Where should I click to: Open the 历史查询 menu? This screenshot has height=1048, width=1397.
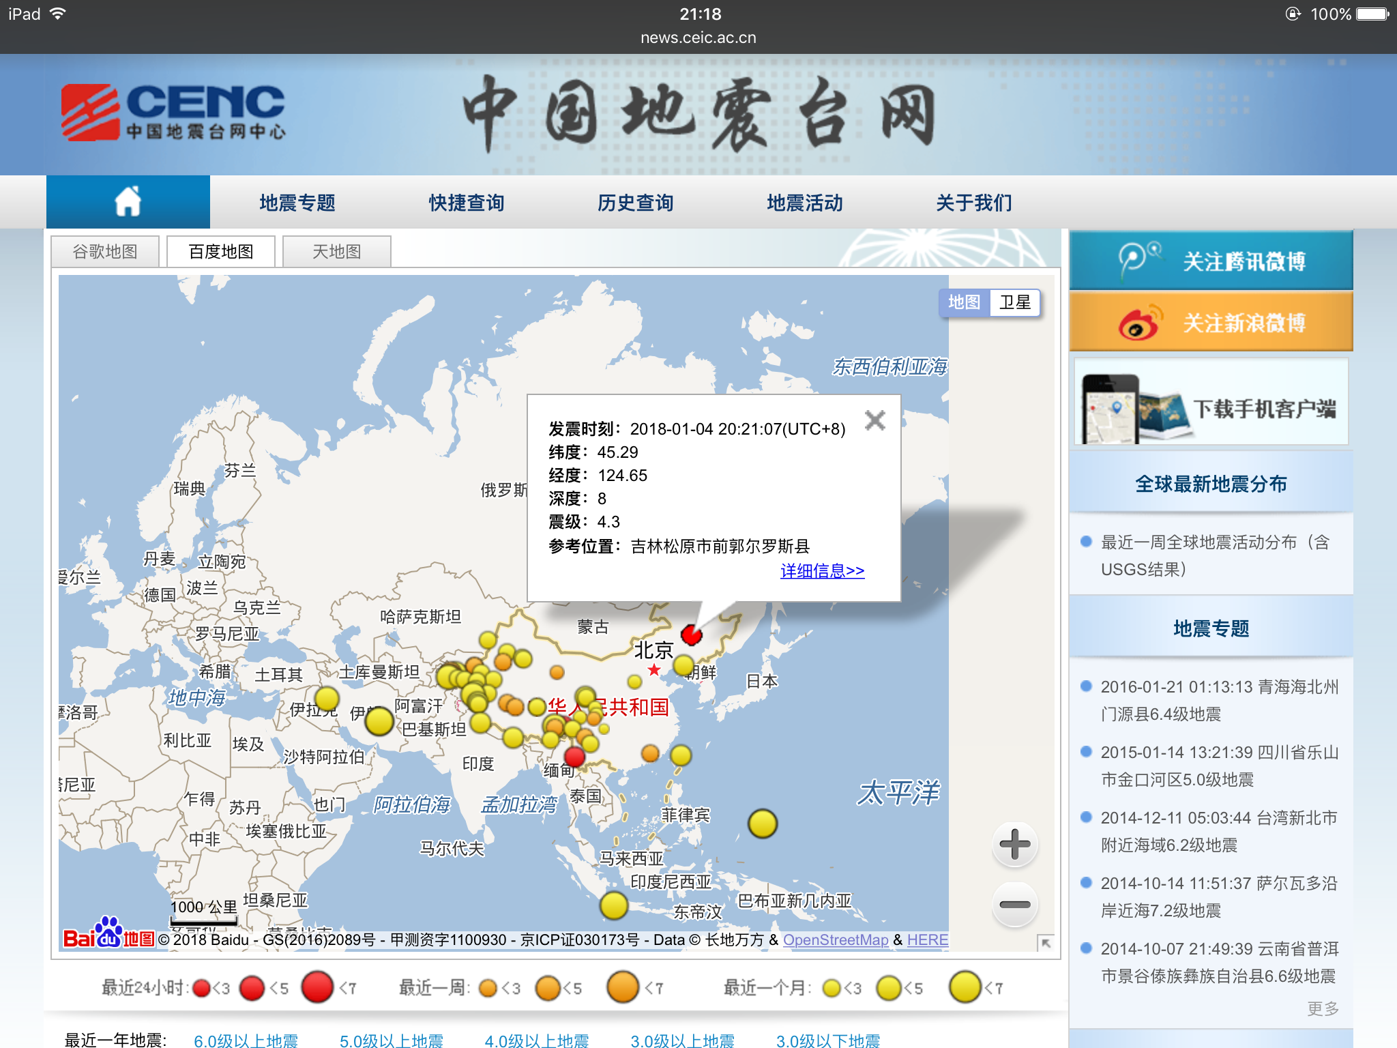click(635, 203)
